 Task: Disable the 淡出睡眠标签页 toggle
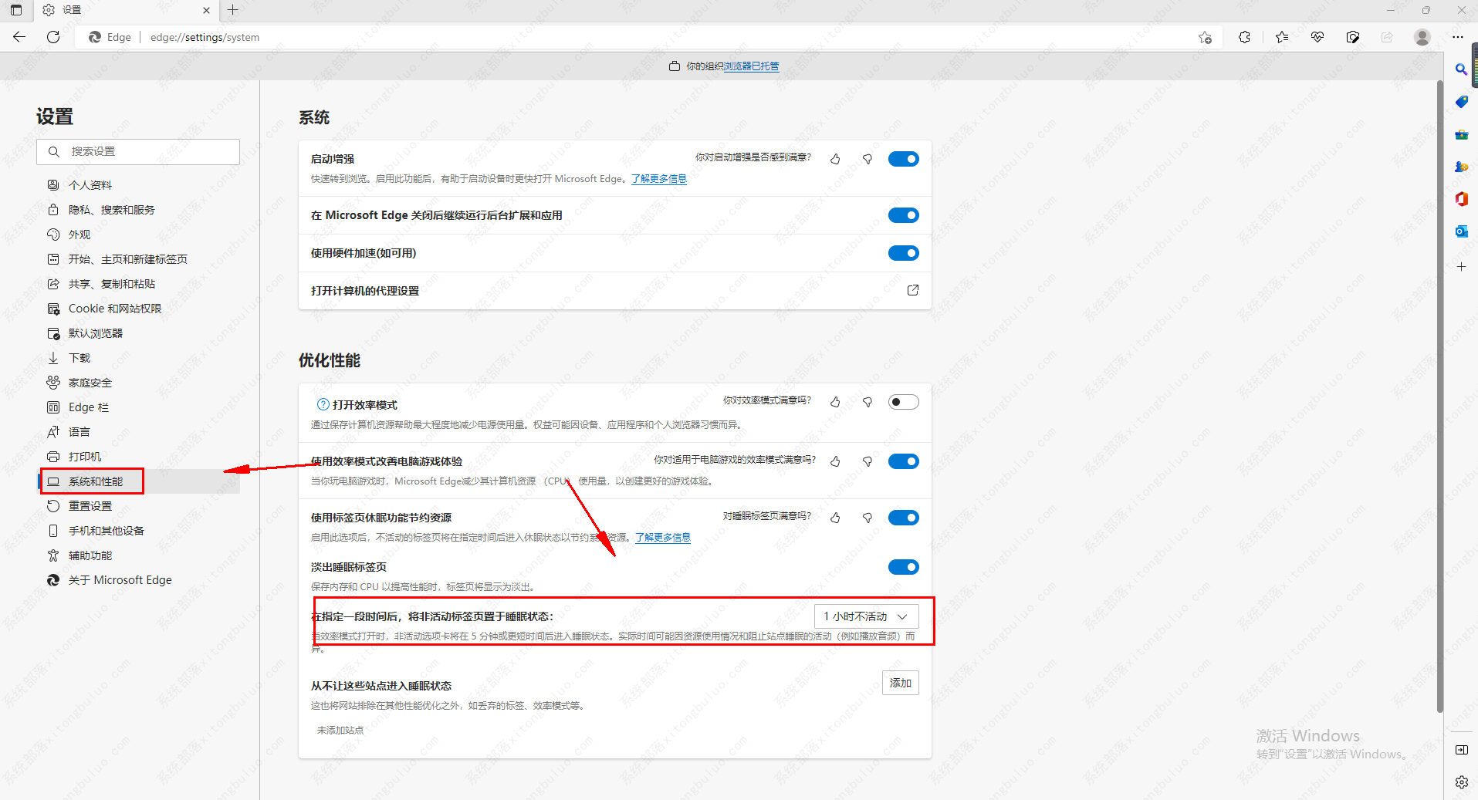(903, 567)
